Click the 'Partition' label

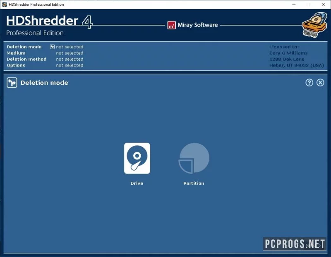click(194, 183)
